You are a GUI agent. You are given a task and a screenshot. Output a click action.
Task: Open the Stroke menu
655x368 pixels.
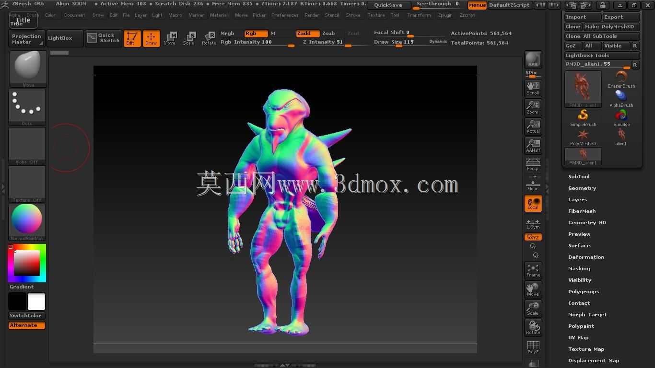(x=353, y=15)
